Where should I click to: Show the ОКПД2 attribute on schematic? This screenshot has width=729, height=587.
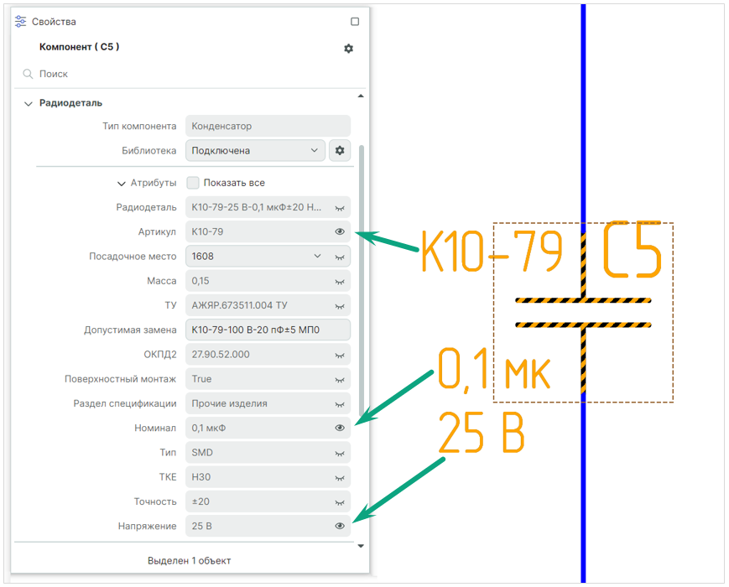pos(340,355)
